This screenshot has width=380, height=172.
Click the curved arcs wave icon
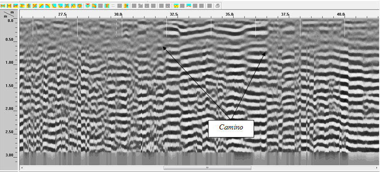94,5
